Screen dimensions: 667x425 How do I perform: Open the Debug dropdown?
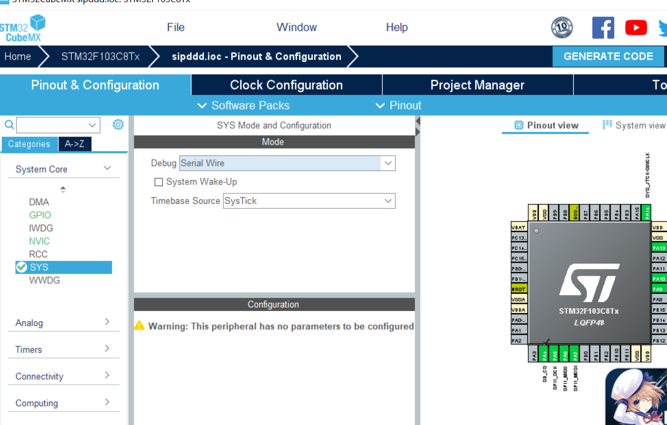coord(388,163)
